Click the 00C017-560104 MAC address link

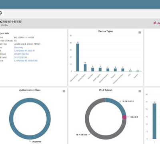click(x=21, y=54)
